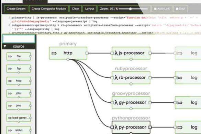The height and width of the screenshot is (134, 201).
Task: Select the py-processor node
Action: [131, 127]
